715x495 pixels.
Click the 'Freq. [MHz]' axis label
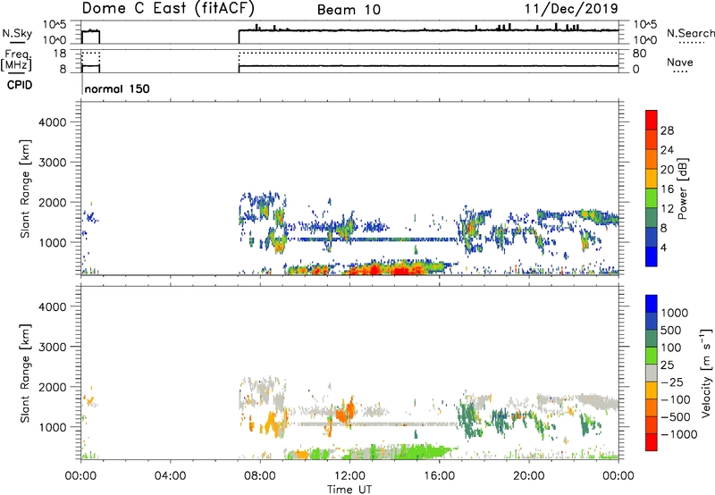(16, 60)
